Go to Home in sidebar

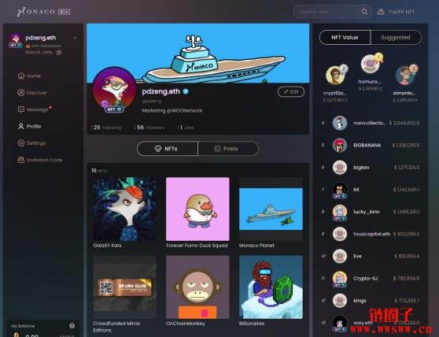coord(29,76)
